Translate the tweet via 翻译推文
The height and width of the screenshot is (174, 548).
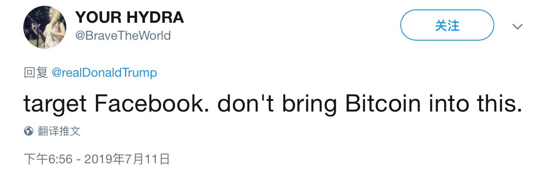point(59,131)
